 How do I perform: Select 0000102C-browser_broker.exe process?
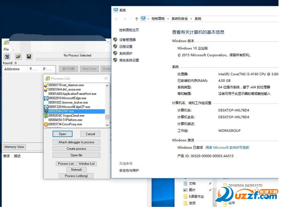tap(68, 102)
